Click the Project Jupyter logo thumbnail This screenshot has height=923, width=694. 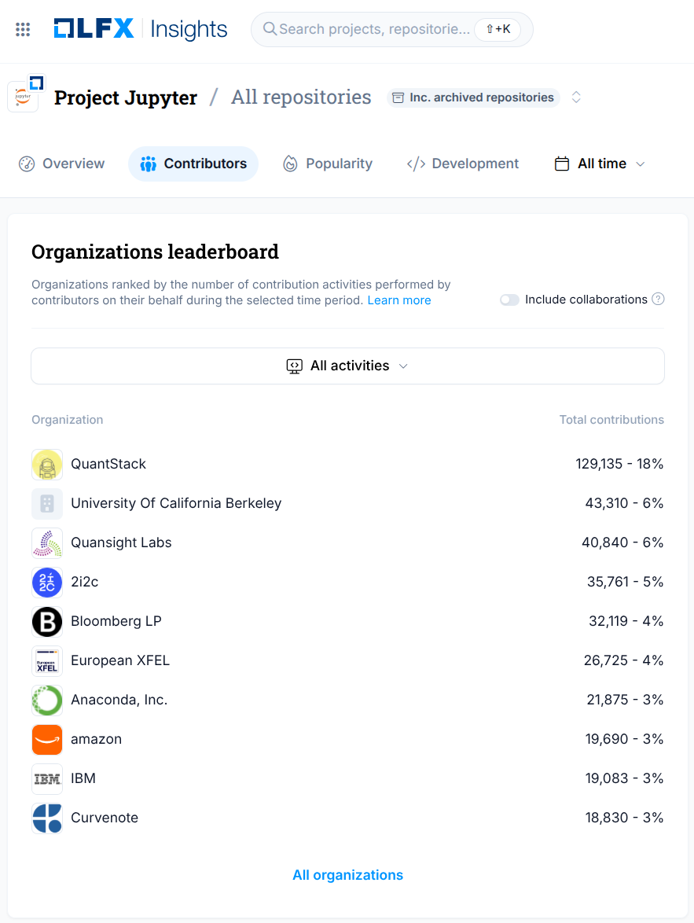coord(23,97)
